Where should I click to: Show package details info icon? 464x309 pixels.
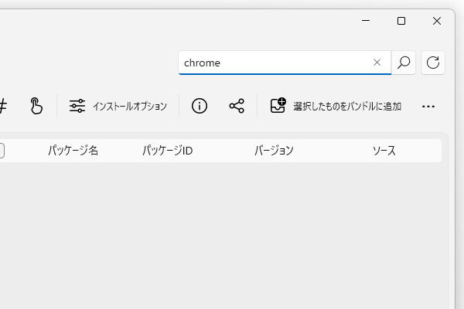pos(200,106)
